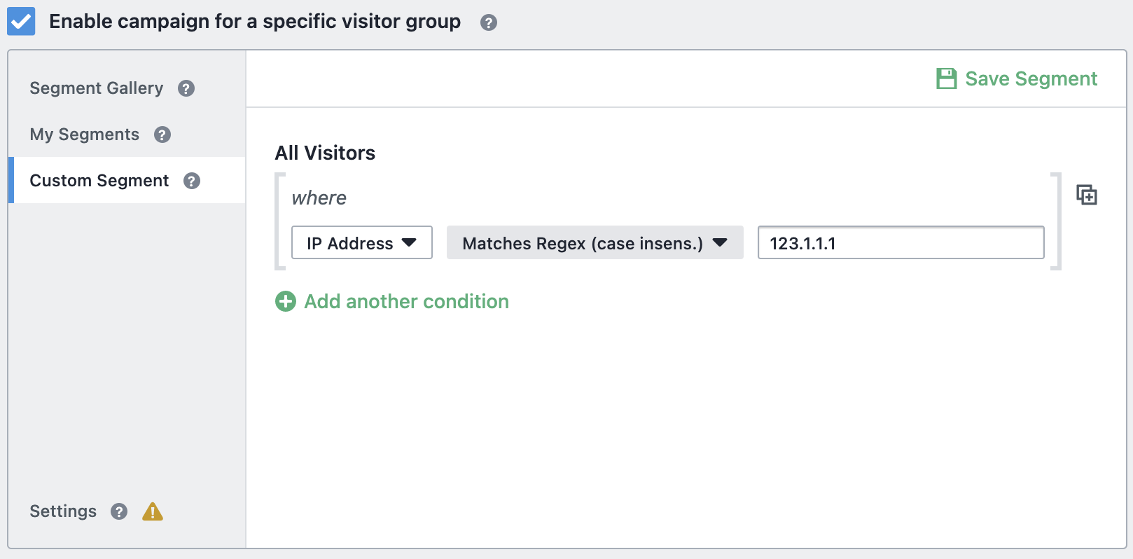Click the Save Segment link
Viewport: 1133px width, 559px height.
click(x=1031, y=78)
